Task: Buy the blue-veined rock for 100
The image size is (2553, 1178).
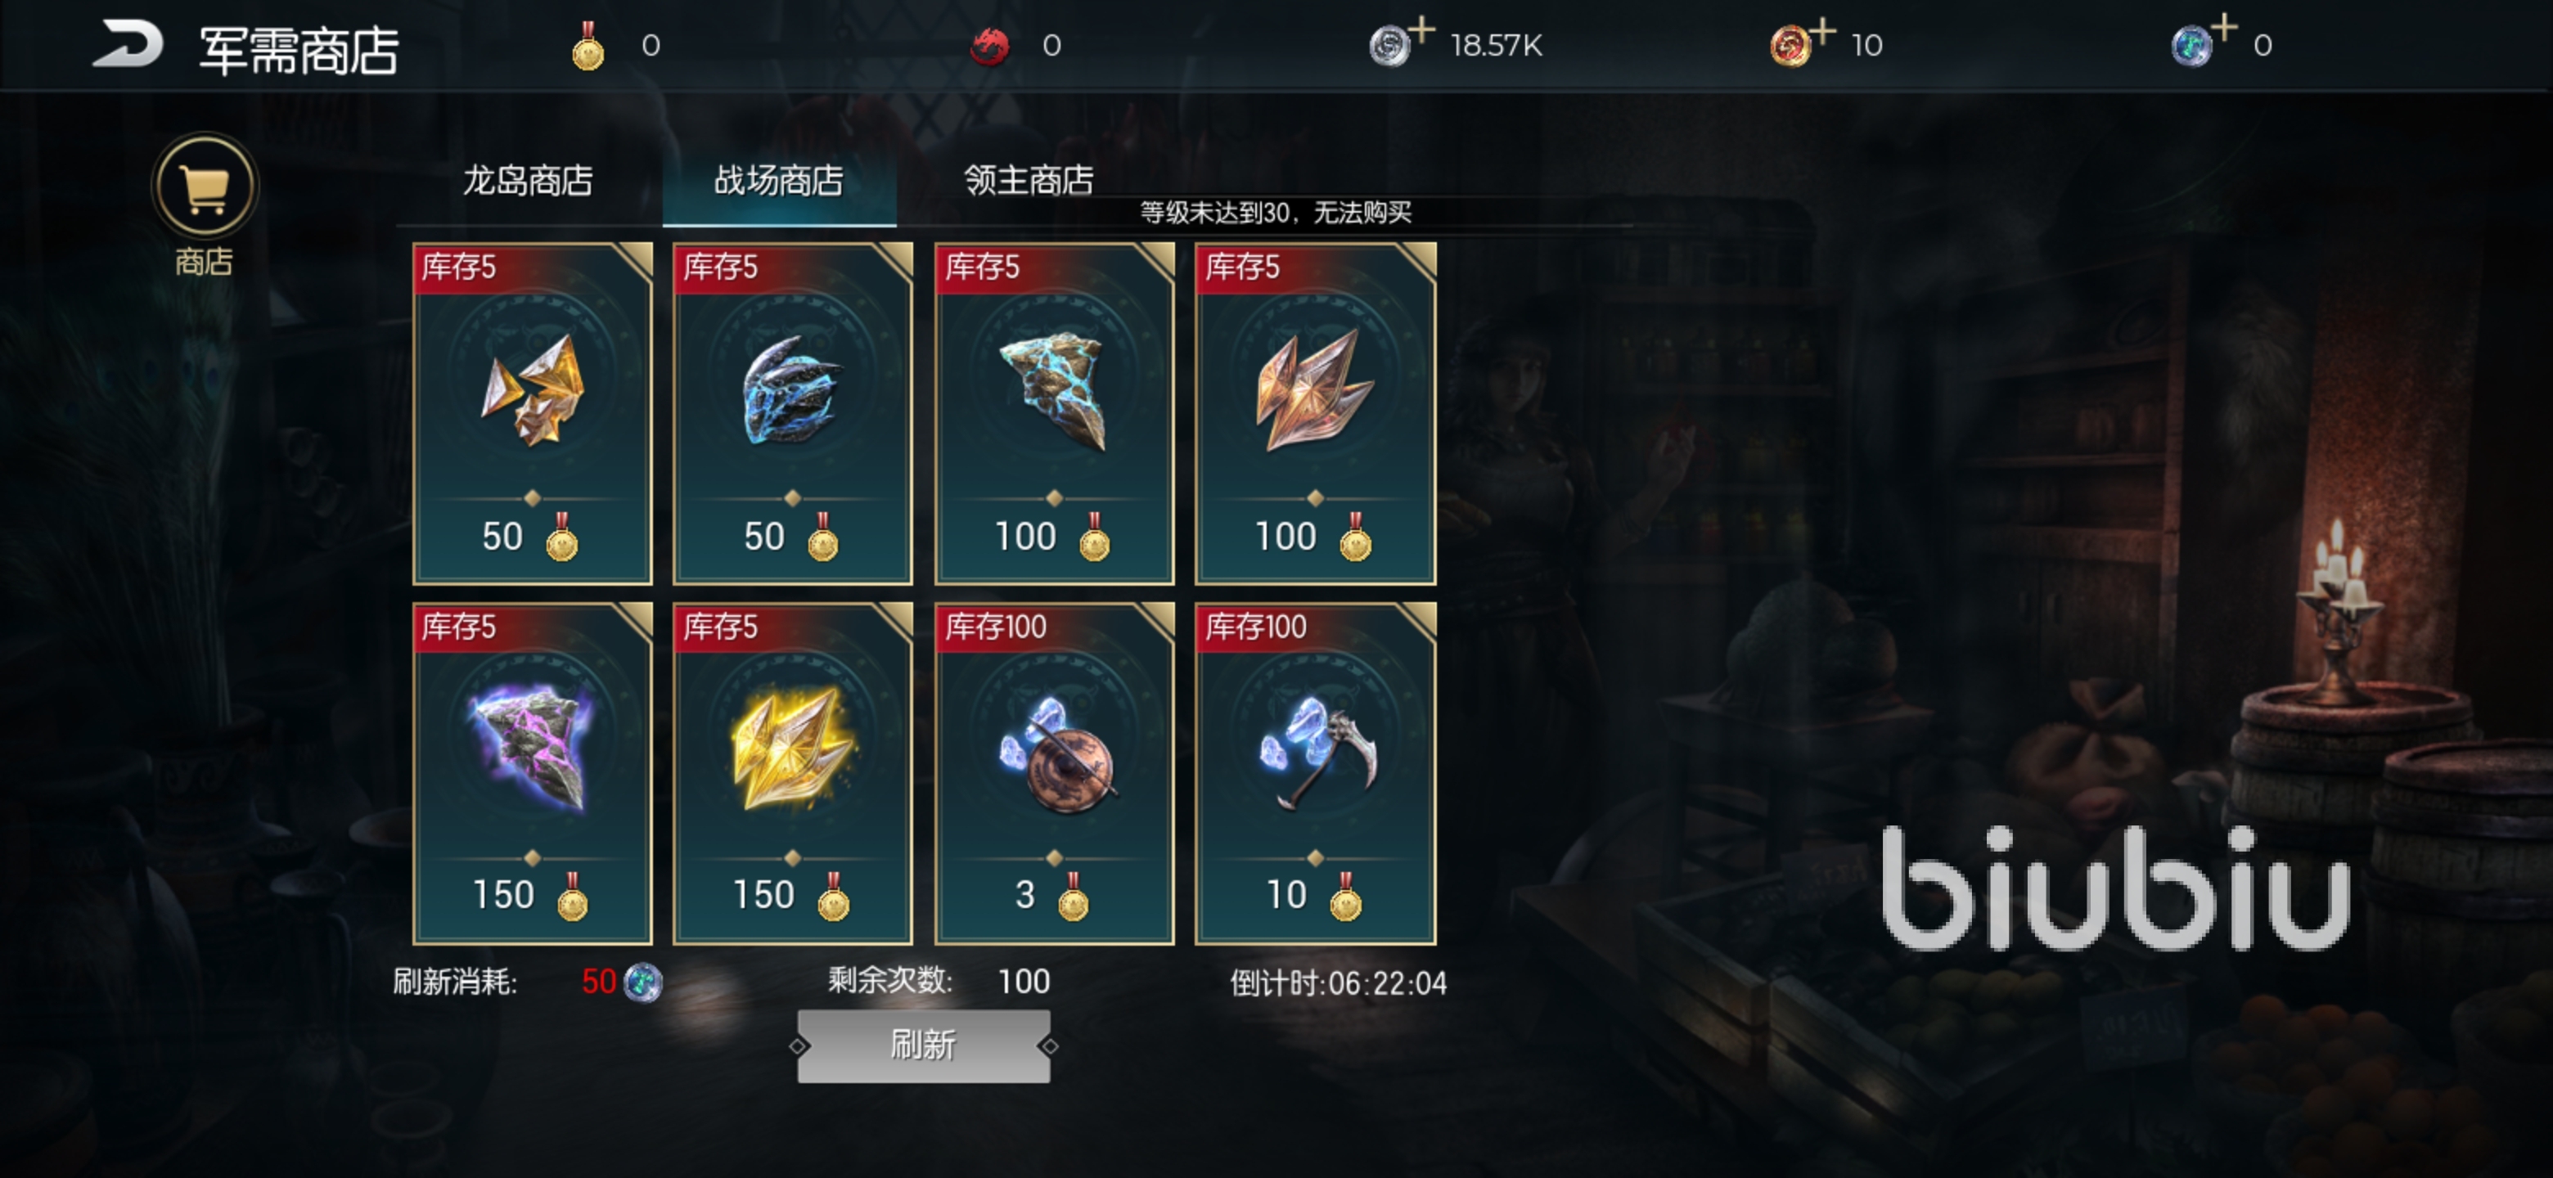Action: 1055,414
